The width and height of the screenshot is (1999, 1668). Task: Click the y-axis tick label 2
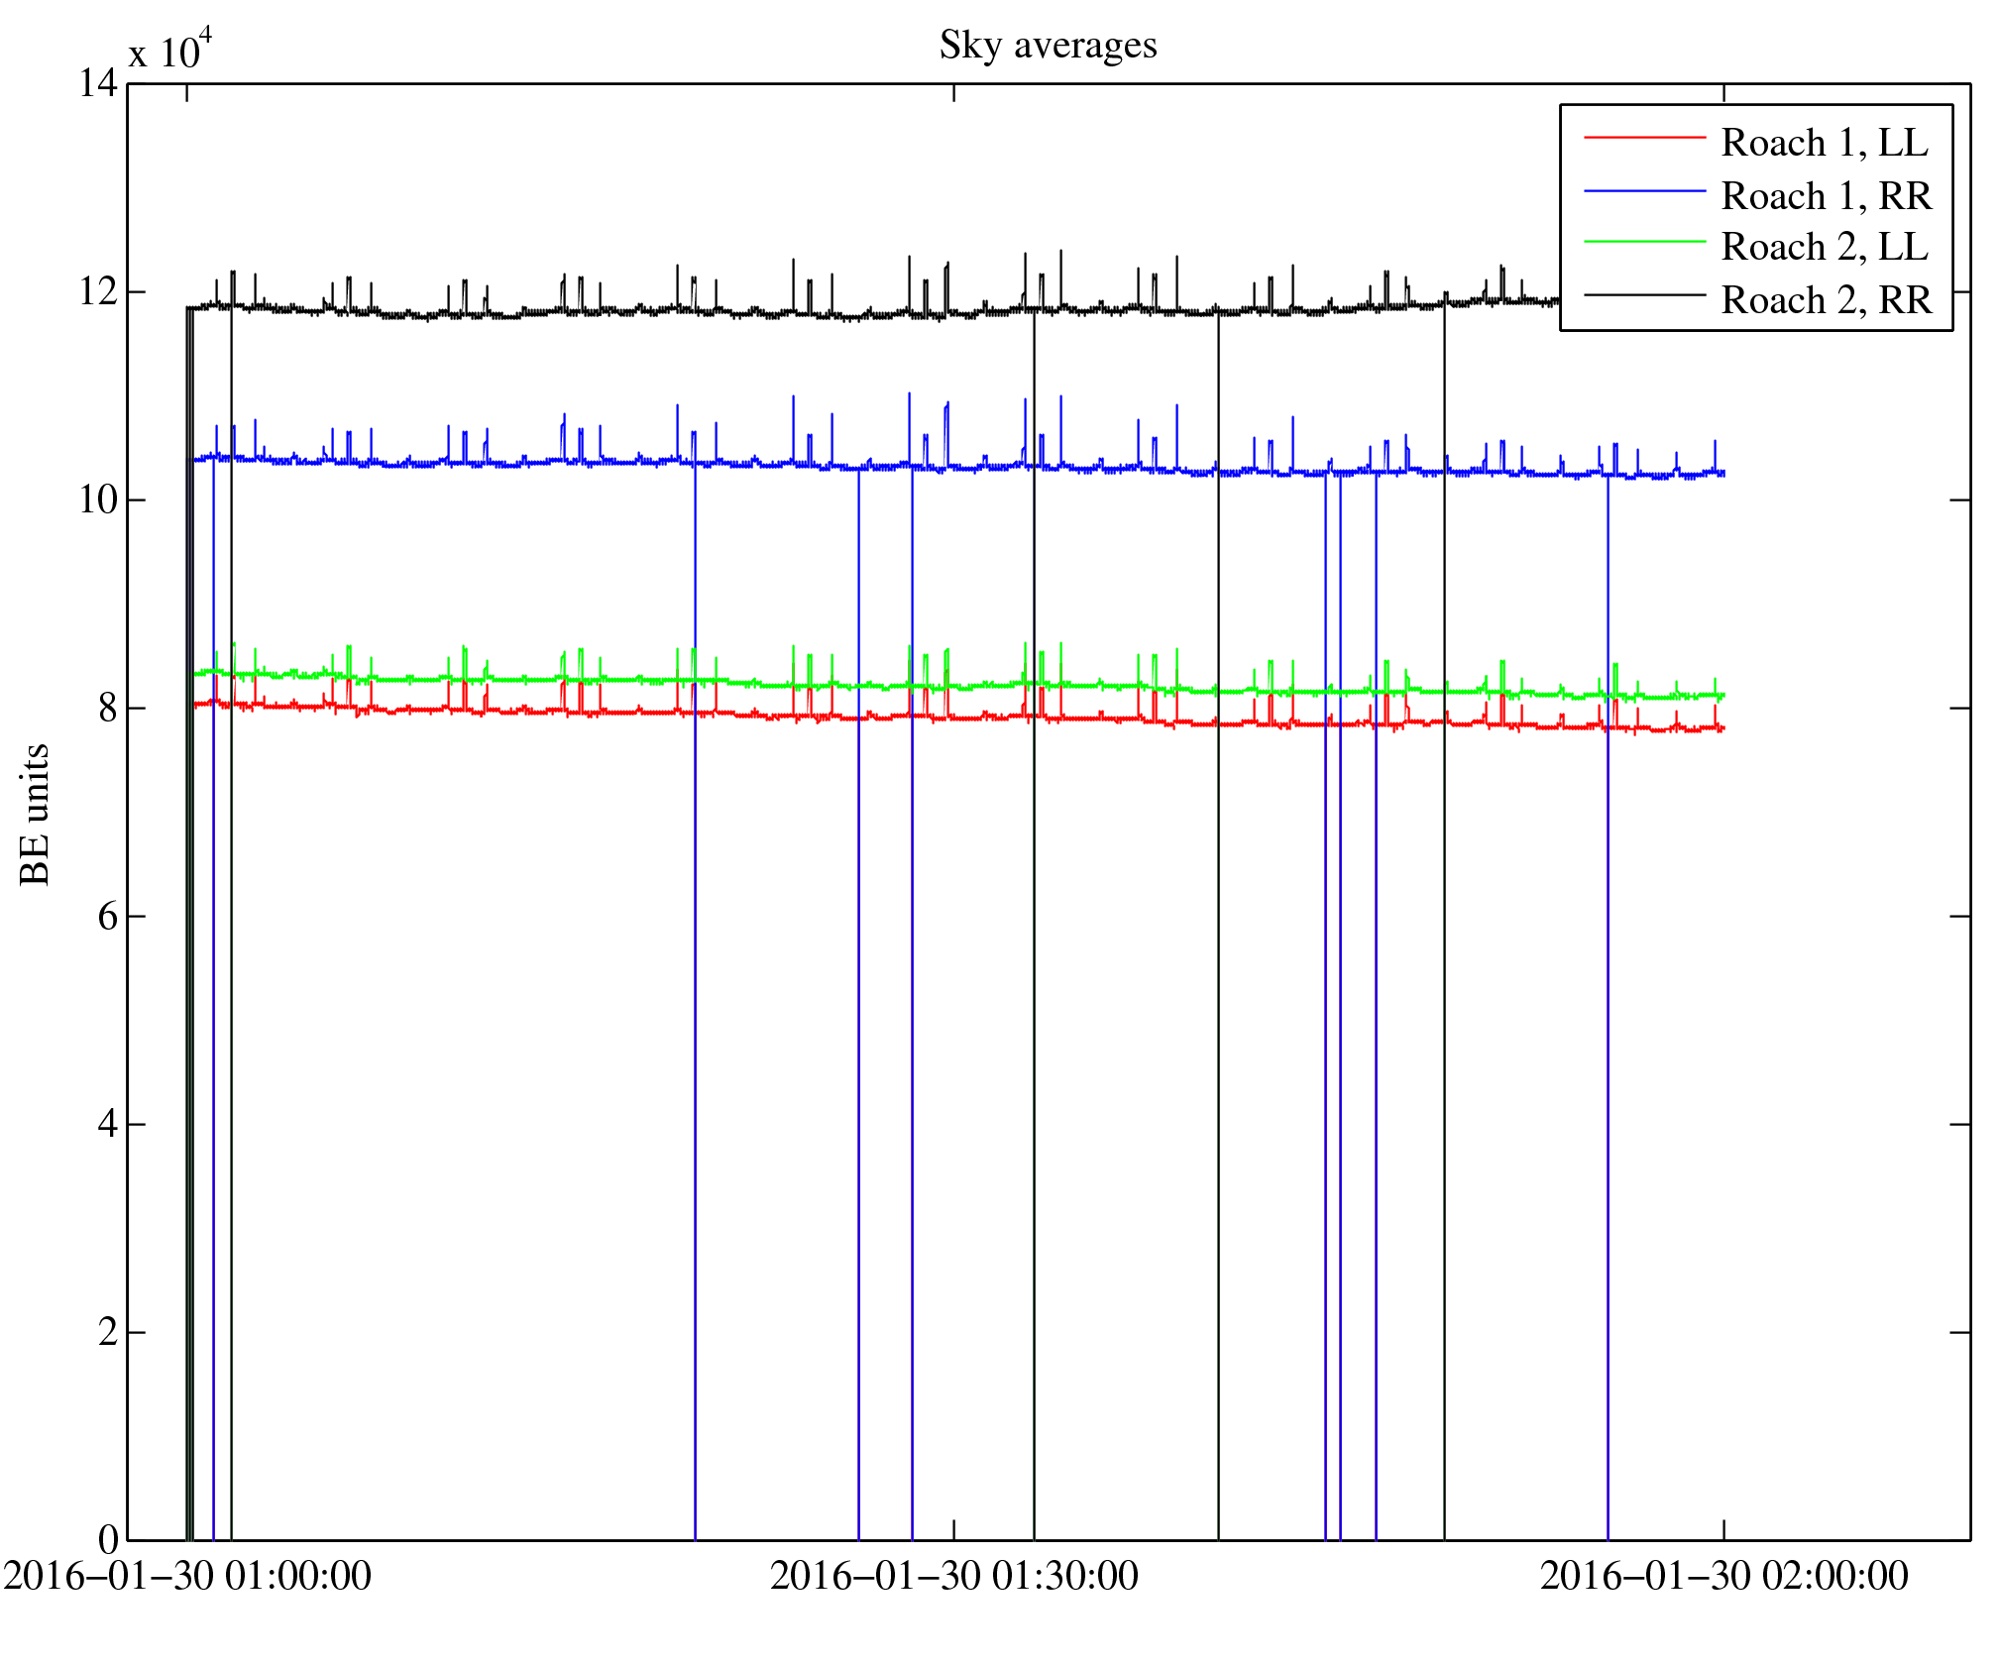coord(107,1332)
